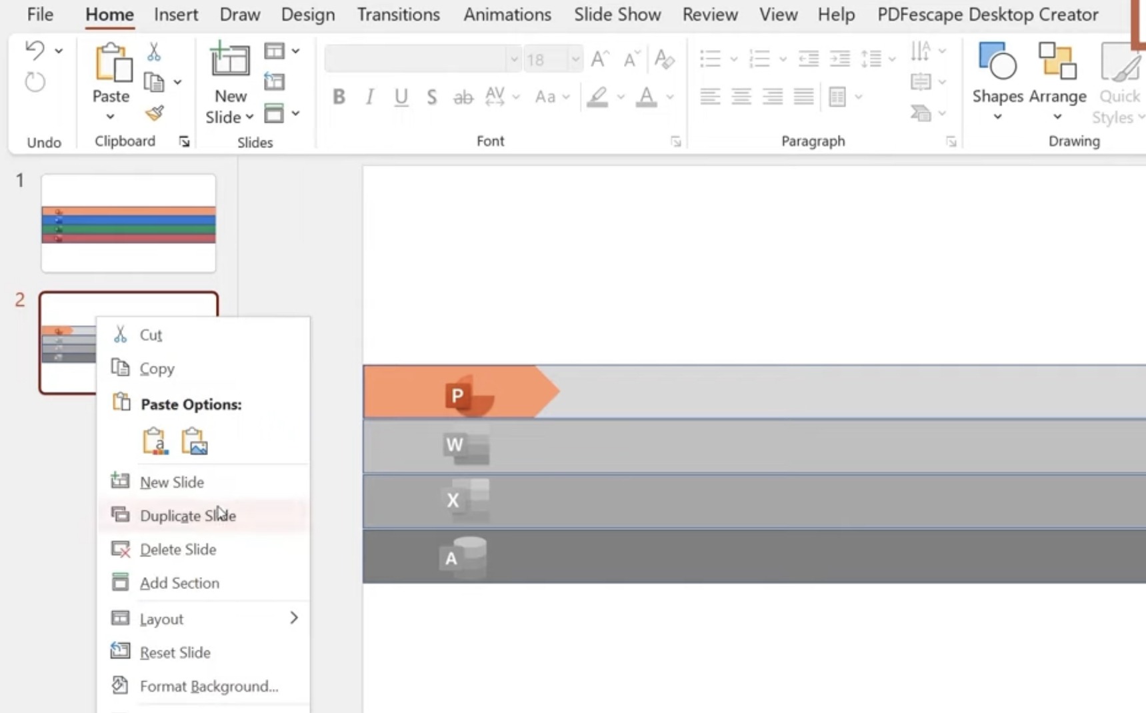Open Layout submenu in context menu
Screen dimensions: 1146x713
click(x=203, y=619)
